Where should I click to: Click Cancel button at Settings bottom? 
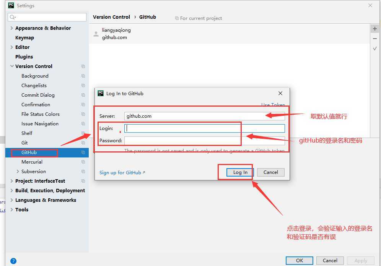pos(330,260)
